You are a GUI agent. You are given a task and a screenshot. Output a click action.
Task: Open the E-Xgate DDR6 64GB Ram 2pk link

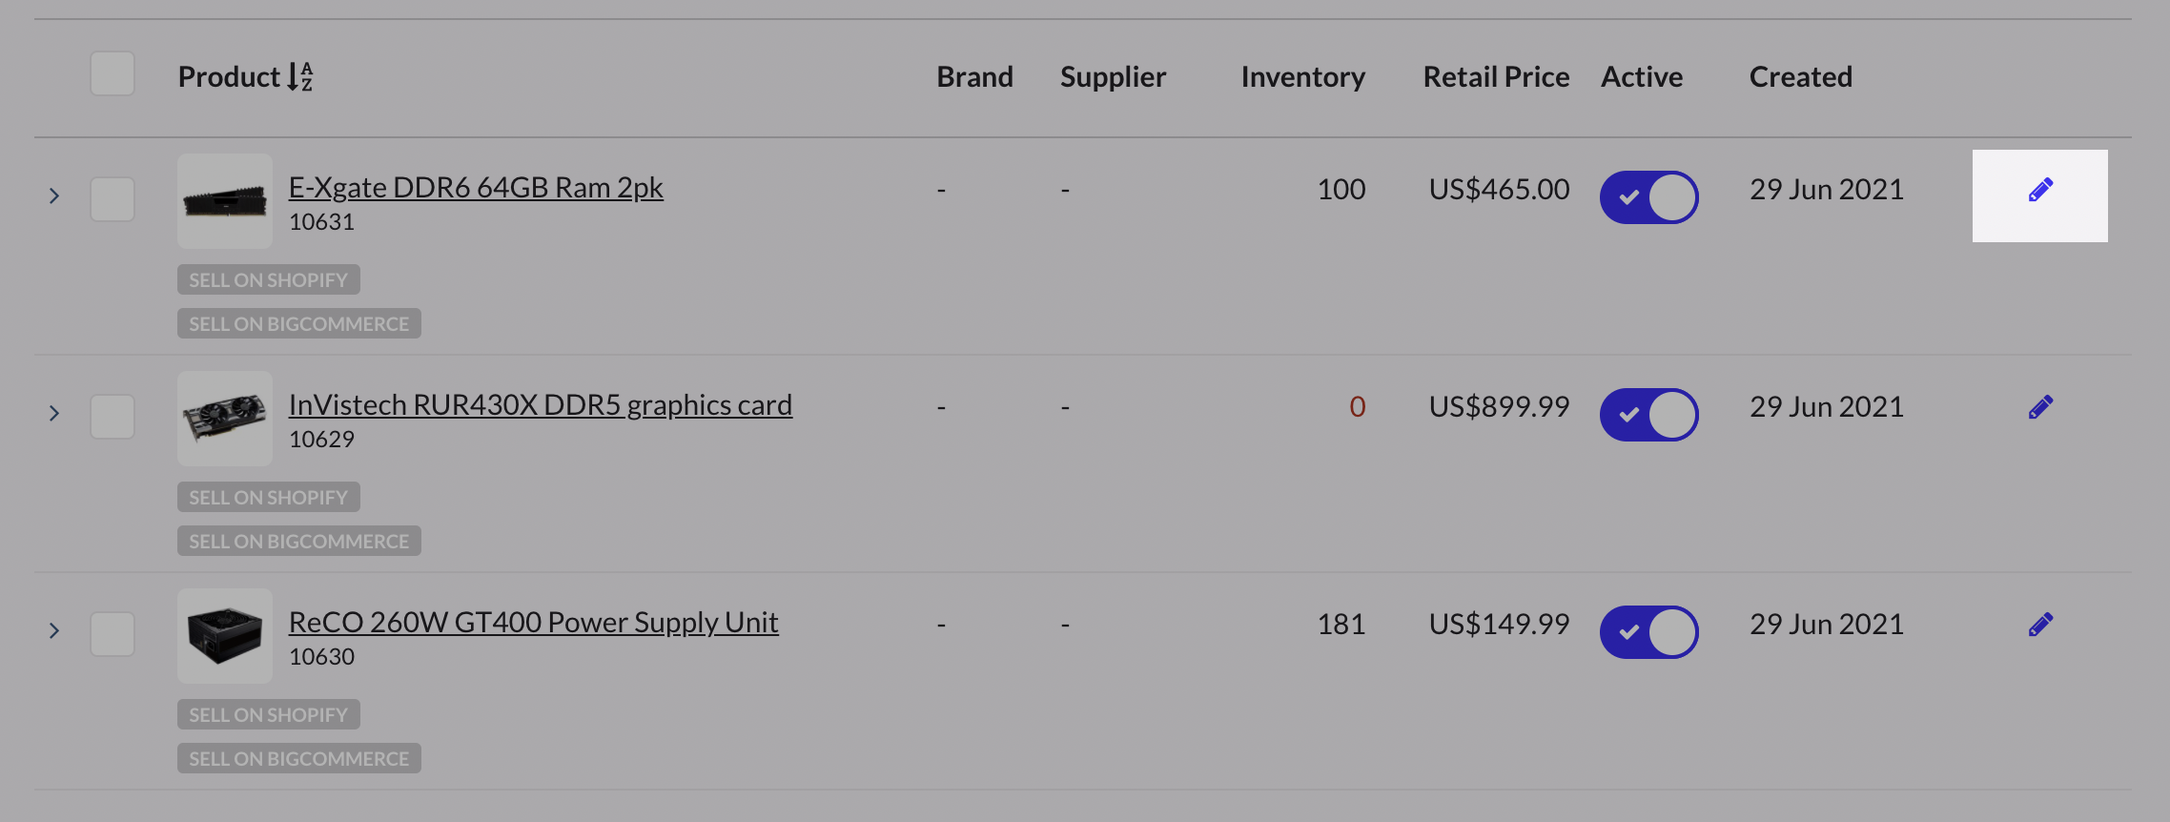[x=476, y=188]
